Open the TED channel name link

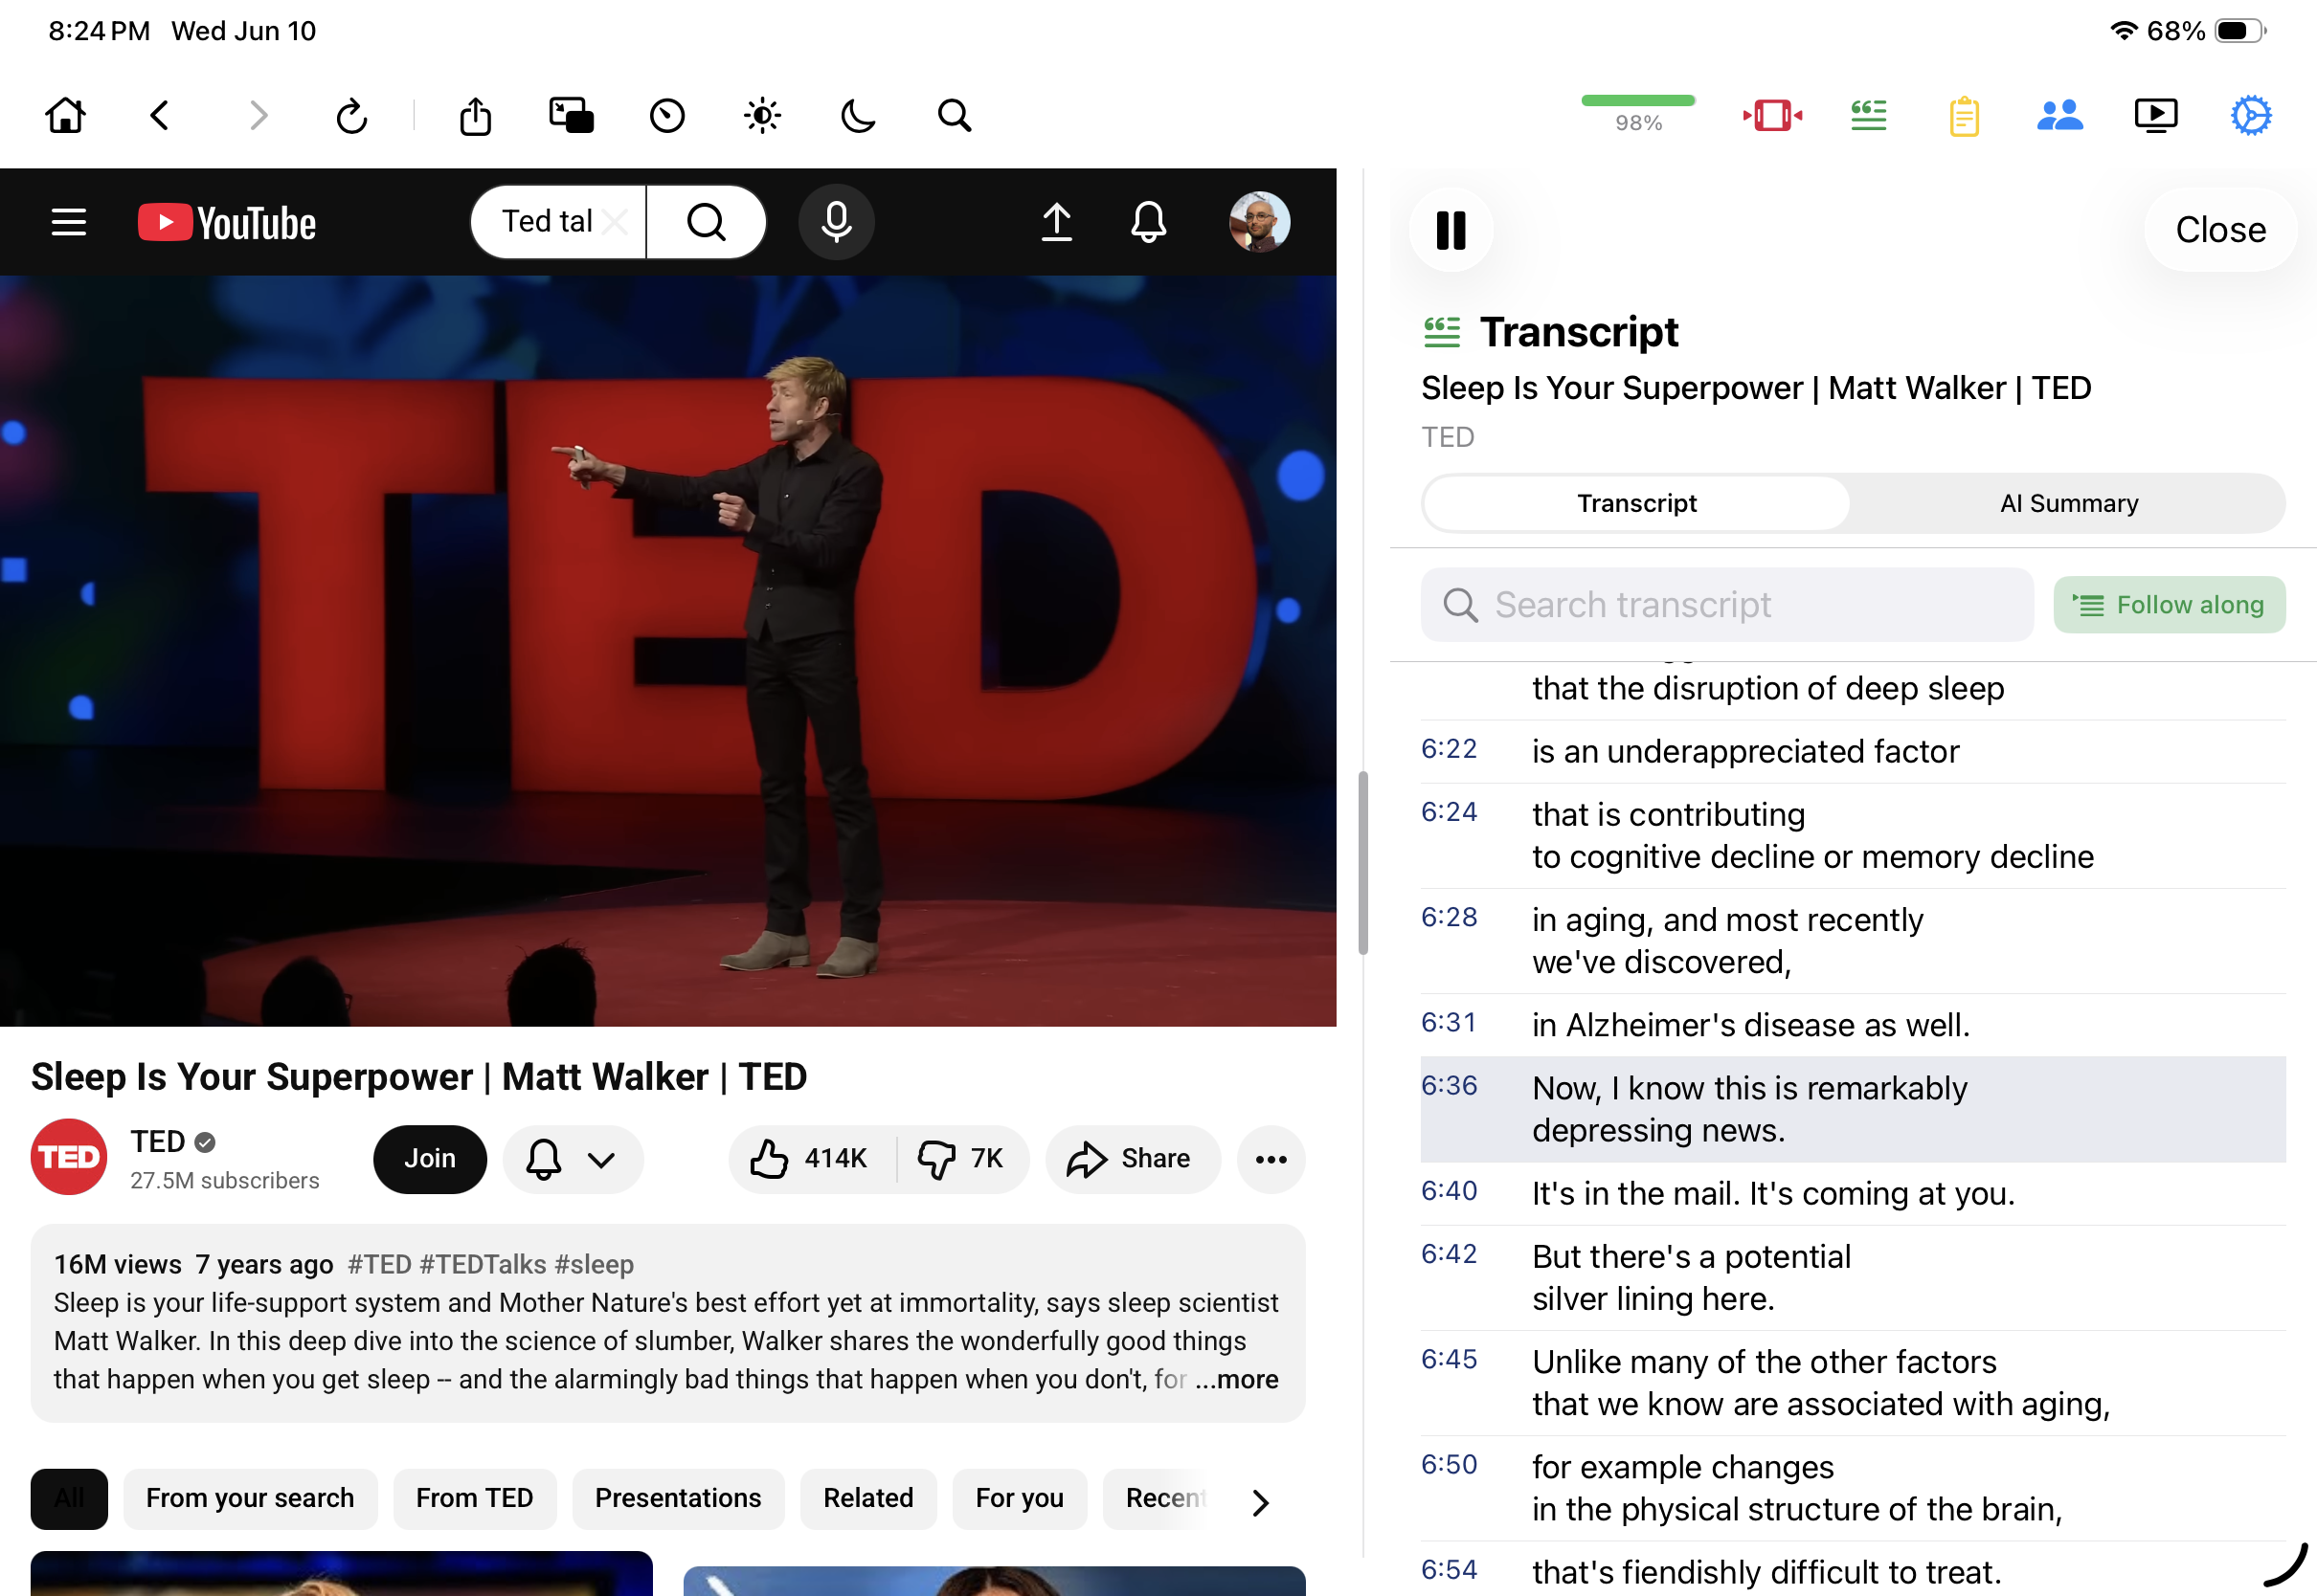tap(158, 1141)
